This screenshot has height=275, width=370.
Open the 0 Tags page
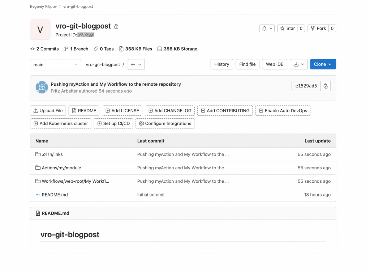click(104, 49)
